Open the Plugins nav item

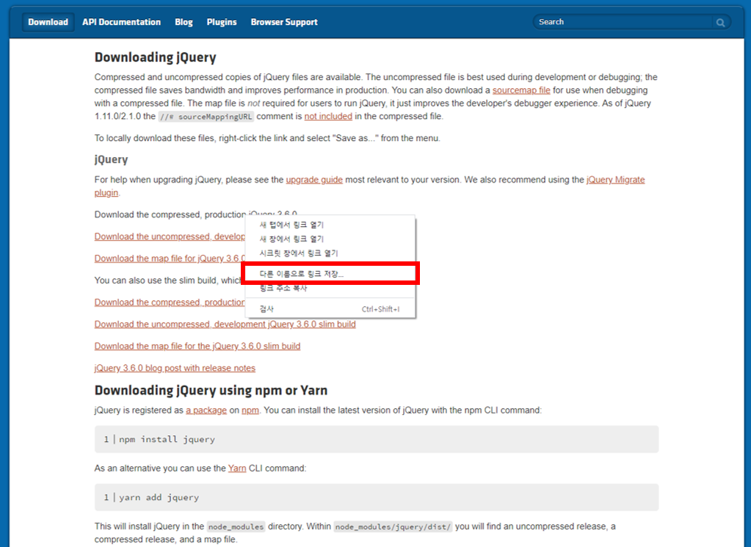coord(221,22)
